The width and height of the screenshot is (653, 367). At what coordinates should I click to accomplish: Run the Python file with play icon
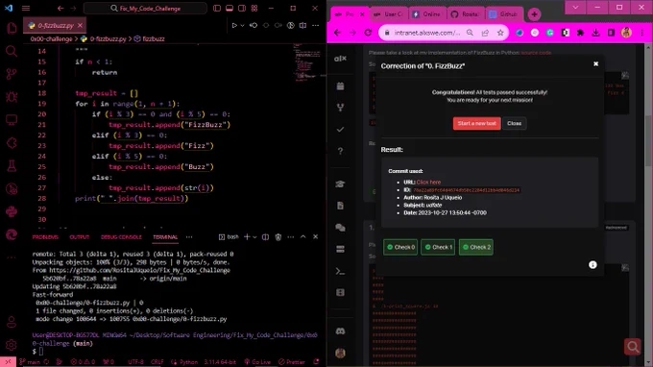coord(234,25)
